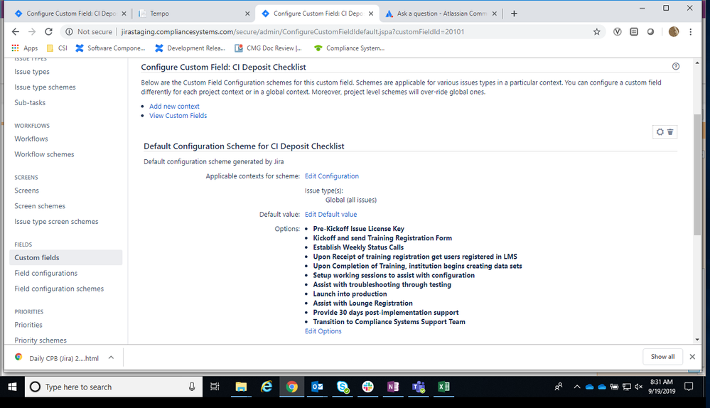
Task: Click the V extension icon in toolbar
Action: pos(617,32)
